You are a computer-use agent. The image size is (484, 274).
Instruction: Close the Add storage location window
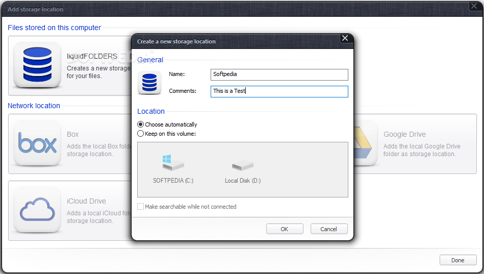pos(474,6)
